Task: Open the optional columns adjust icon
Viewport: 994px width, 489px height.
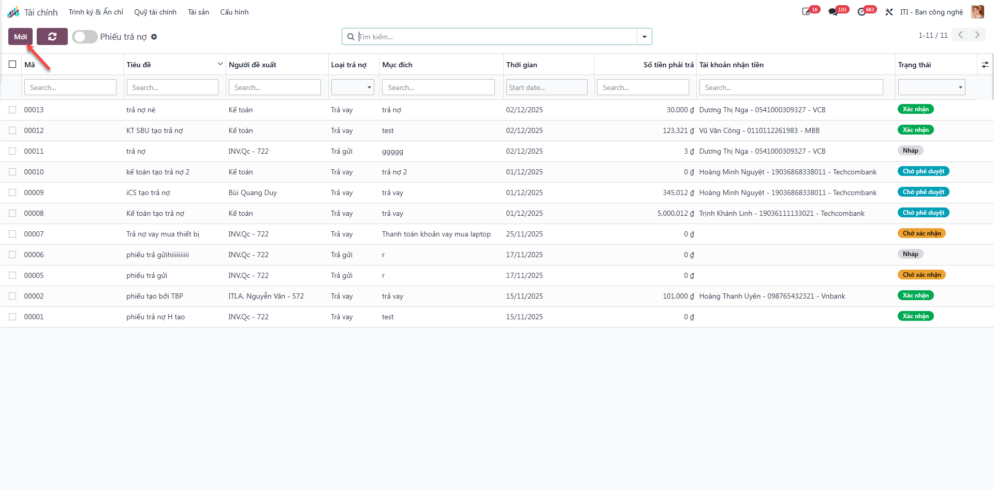Action: [x=985, y=65]
